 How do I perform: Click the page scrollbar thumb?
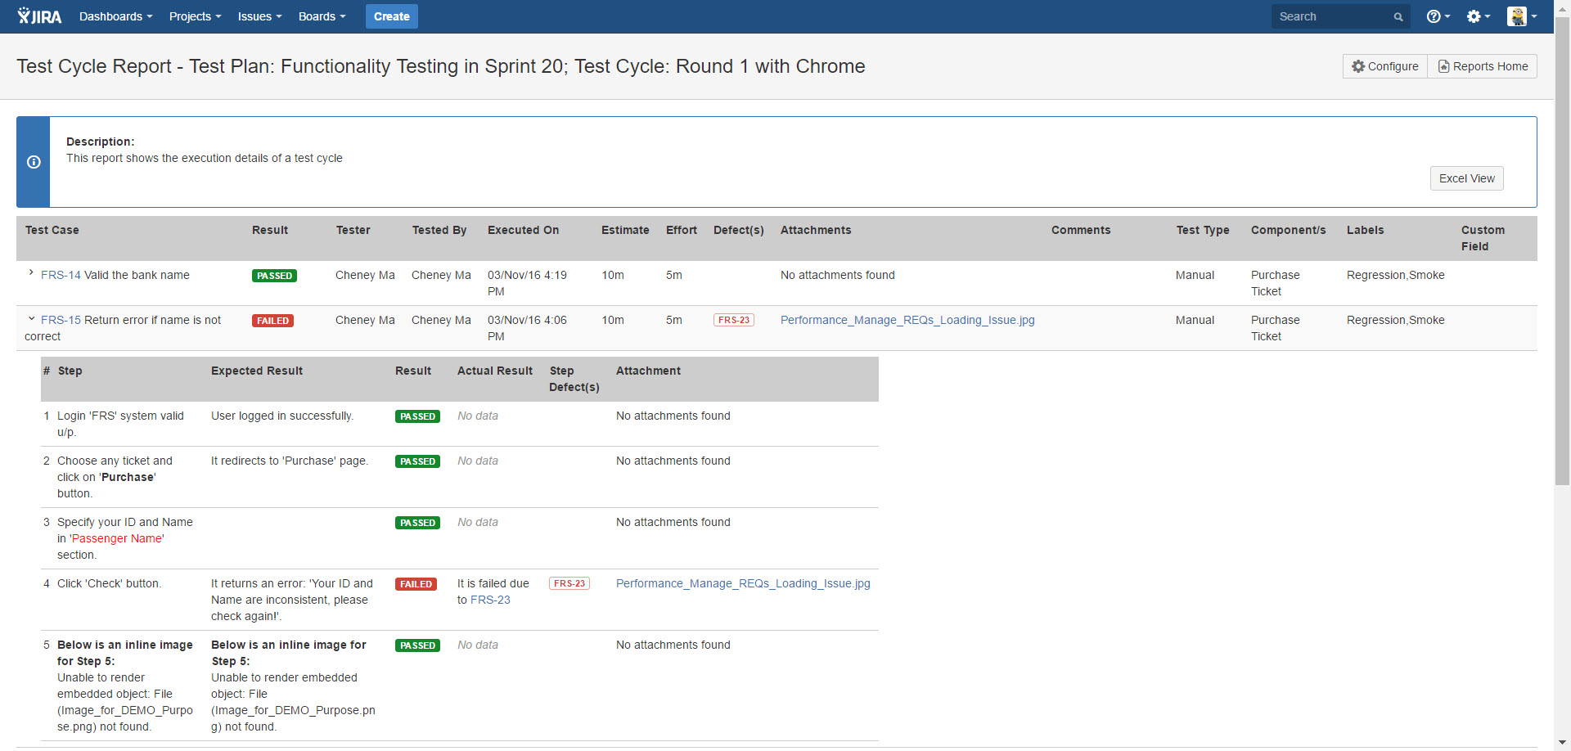click(x=1562, y=250)
